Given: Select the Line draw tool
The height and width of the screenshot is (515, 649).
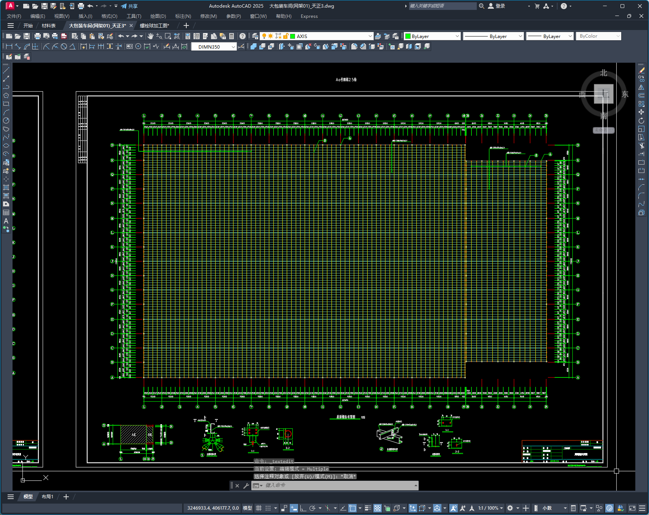Looking at the screenshot, I should [6, 70].
